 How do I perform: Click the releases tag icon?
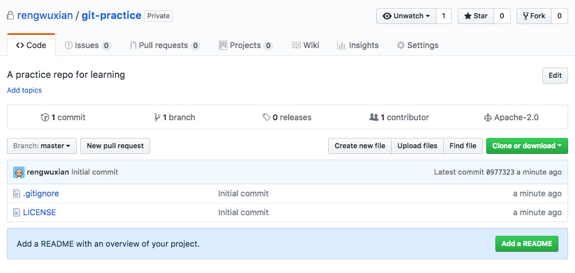267,118
